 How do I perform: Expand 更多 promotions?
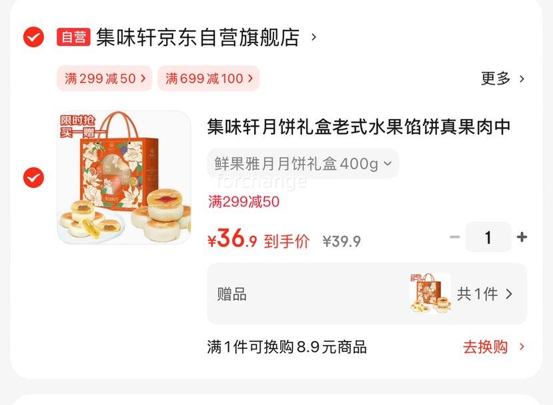click(502, 78)
